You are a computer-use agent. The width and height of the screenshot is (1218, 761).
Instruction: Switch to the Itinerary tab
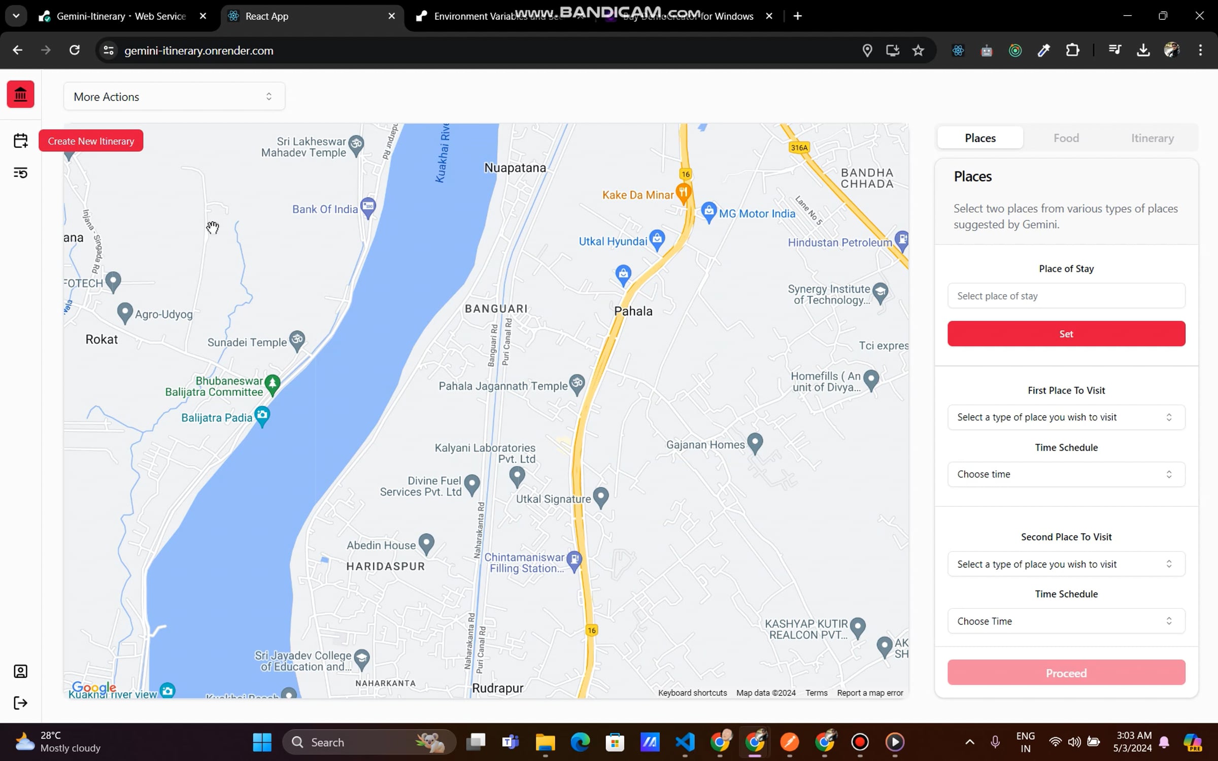tap(1152, 138)
